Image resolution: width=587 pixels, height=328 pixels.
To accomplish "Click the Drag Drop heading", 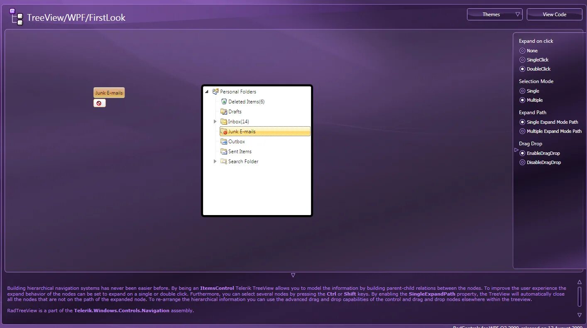I will pyautogui.click(x=531, y=144).
